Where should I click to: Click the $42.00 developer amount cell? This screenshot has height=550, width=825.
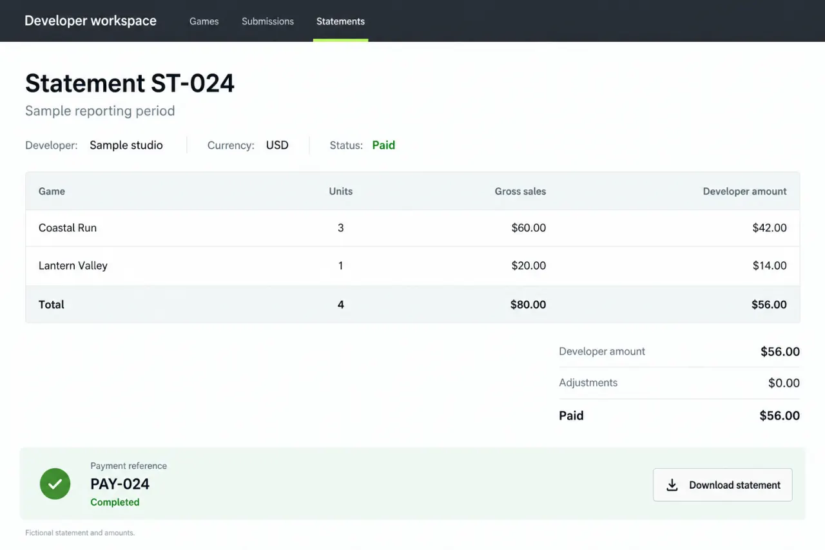click(x=770, y=227)
